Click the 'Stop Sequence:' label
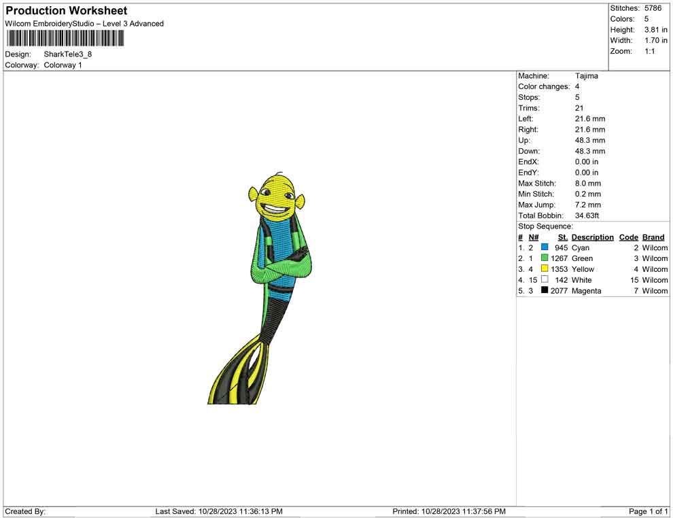Image resolution: width=673 pixels, height=518 pixels. pos(545,226)
